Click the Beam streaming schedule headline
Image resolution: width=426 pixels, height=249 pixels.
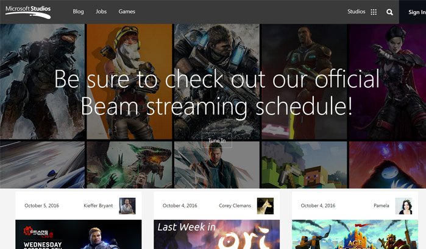tap(216, 93)
